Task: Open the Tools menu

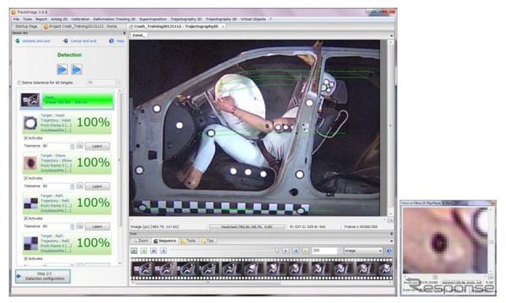Action: [28, 19]
